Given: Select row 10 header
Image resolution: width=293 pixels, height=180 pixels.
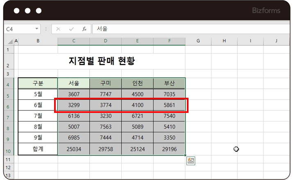Looking at the screenshot, I should pyautogui.click(x=8, y=149).
